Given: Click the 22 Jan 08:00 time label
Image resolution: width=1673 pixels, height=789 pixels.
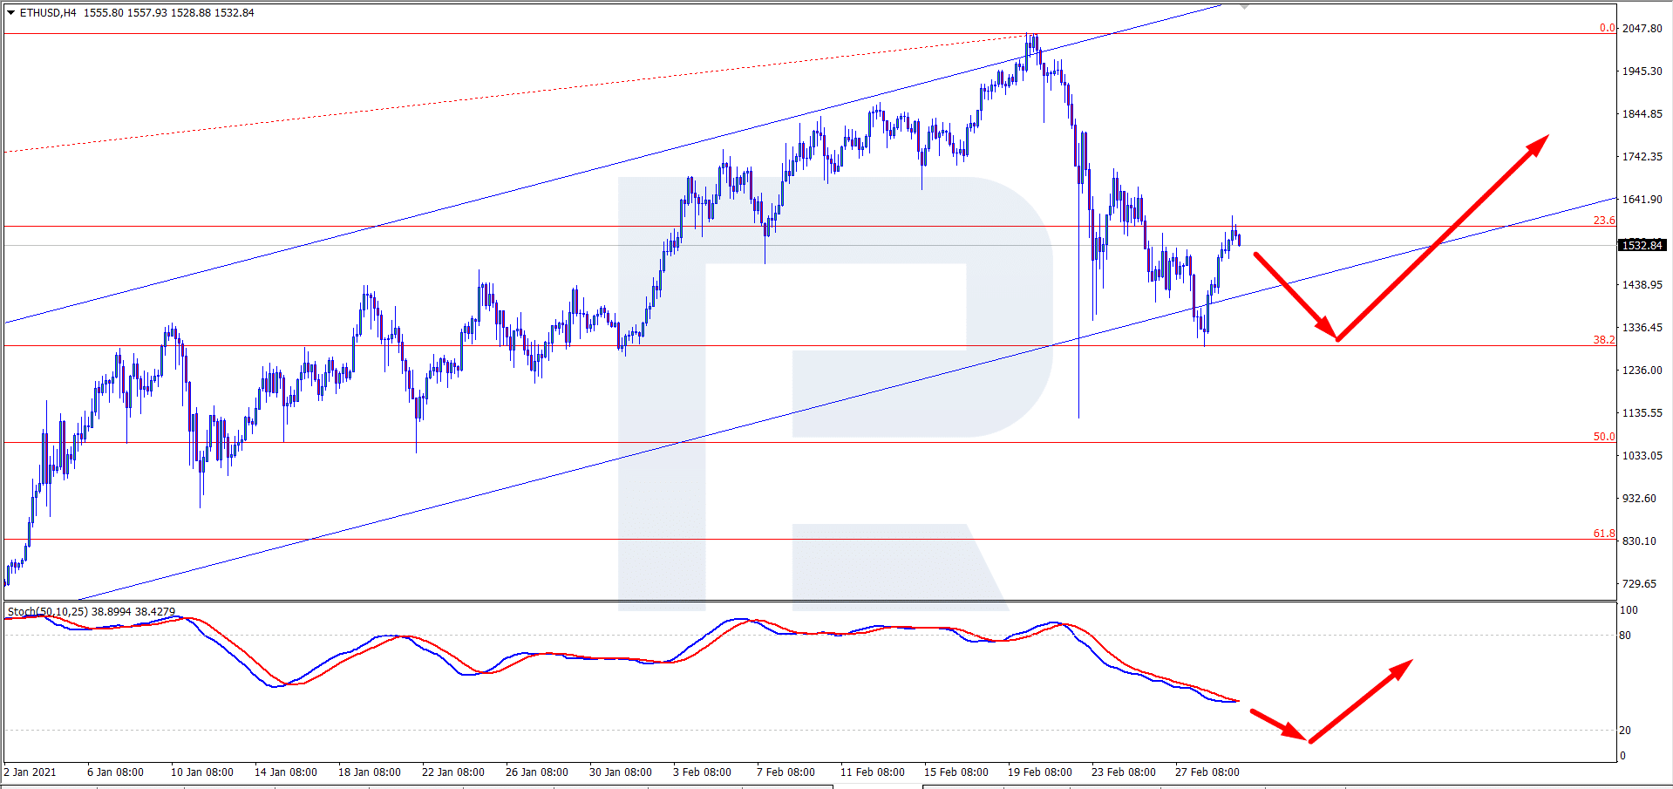Looking at the screenshot, I should tap(453, 772).
